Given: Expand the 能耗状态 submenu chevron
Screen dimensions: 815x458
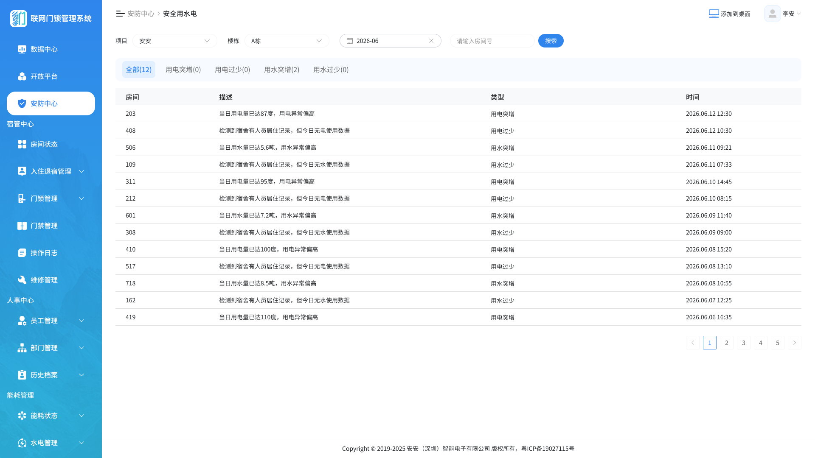Looking at the screenshot, I should [81, 416].
